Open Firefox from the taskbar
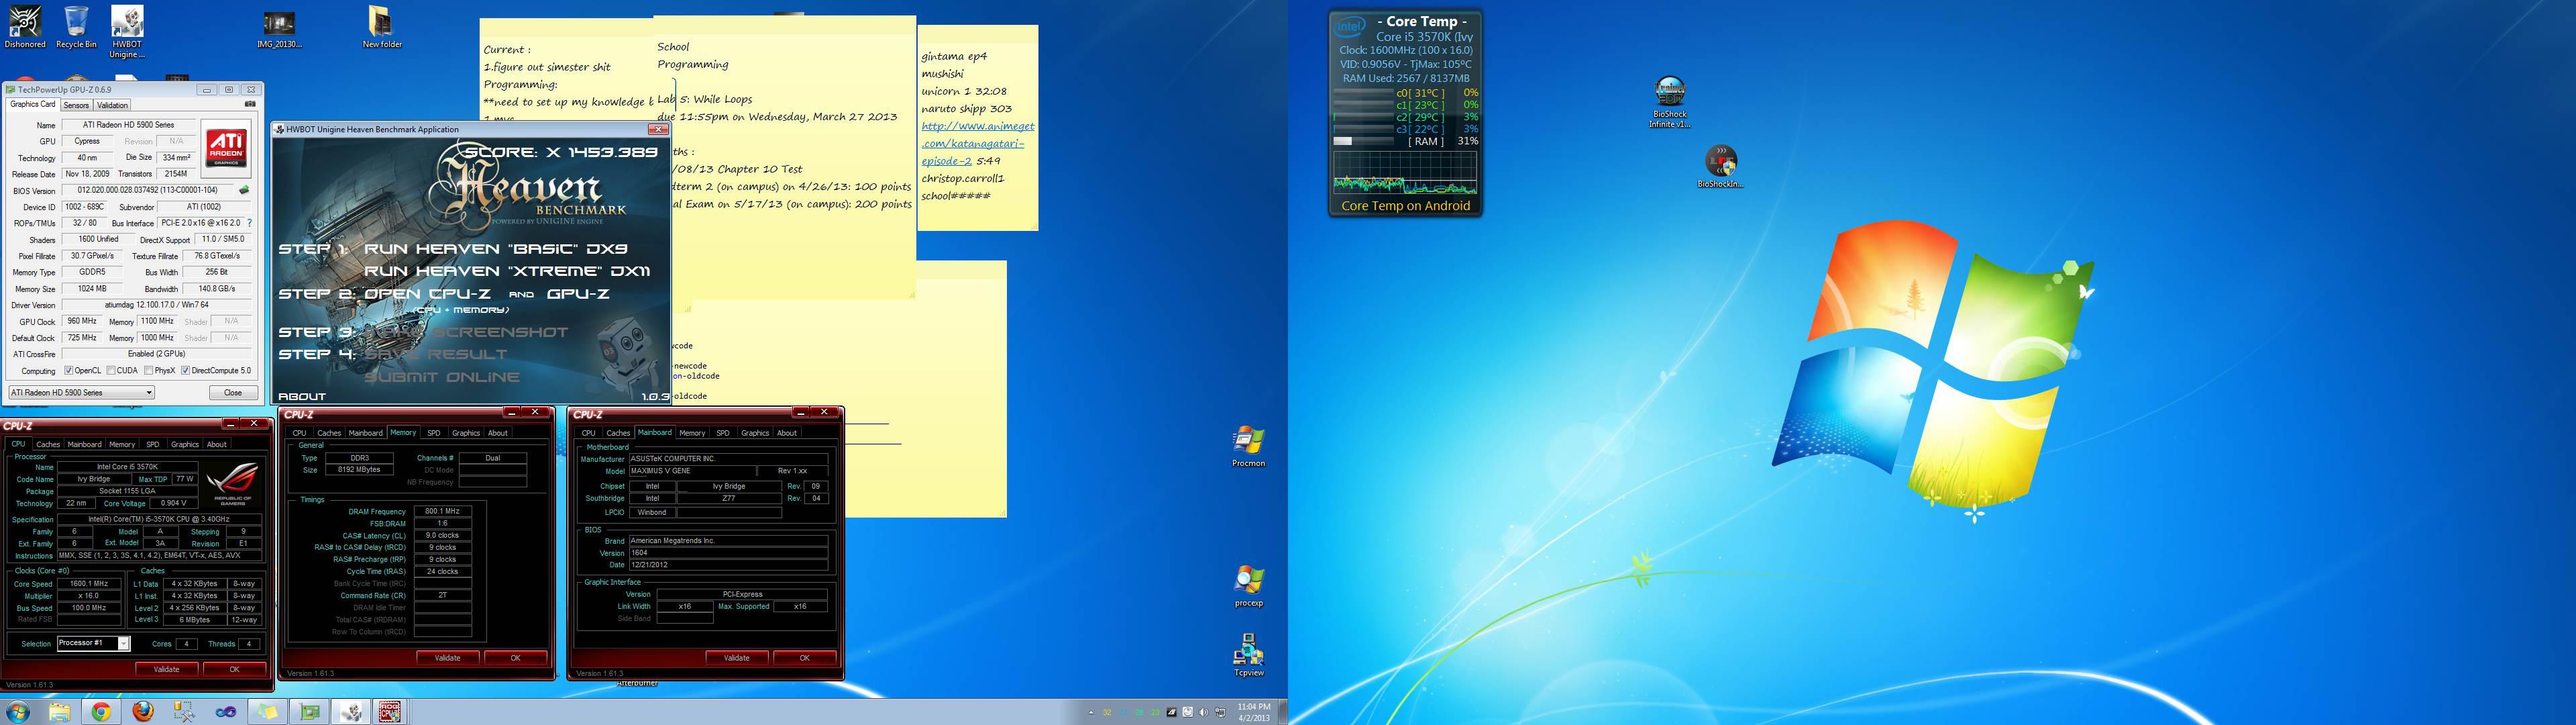 pos(143,712)
